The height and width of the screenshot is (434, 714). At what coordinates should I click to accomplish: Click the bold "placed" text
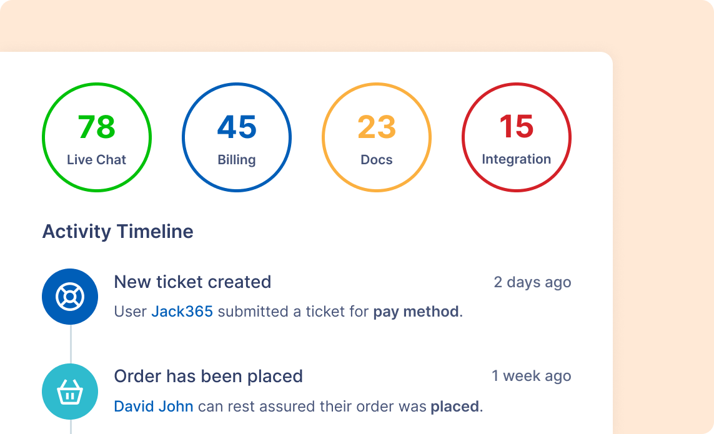coord(455,407)
